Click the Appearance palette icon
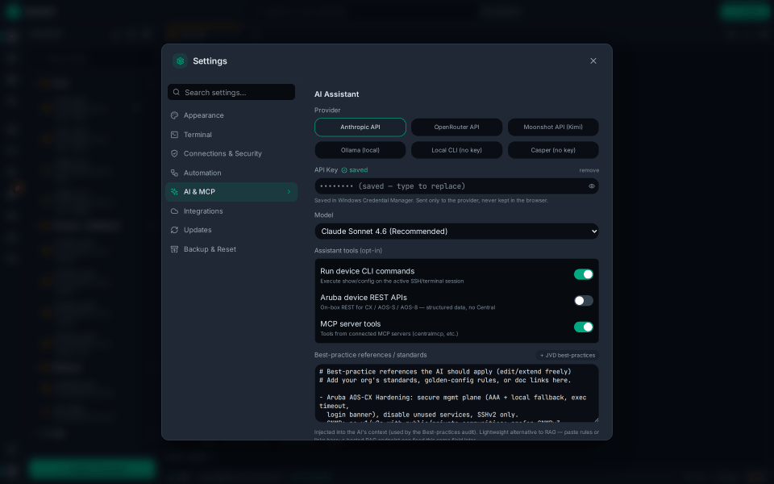The height and width of the screenshot is (484, 774). pyautogui.click(x=174, y=115)
